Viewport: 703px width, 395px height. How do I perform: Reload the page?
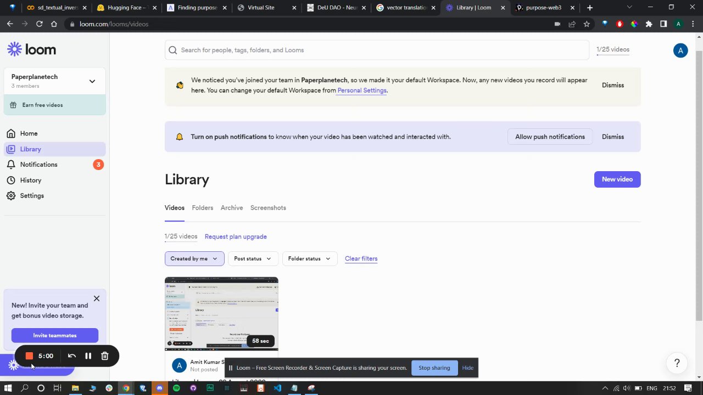pyautogui.click(x=40, y=24)
